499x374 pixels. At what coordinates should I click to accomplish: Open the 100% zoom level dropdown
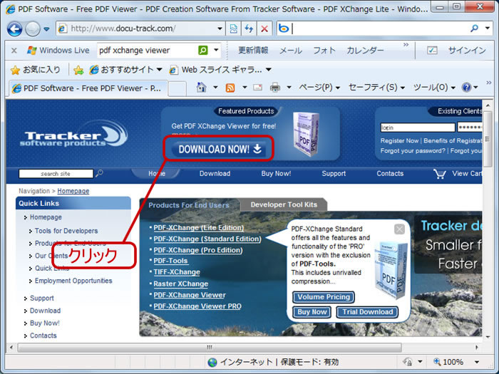pyautogui.click(x=477, y=362)
